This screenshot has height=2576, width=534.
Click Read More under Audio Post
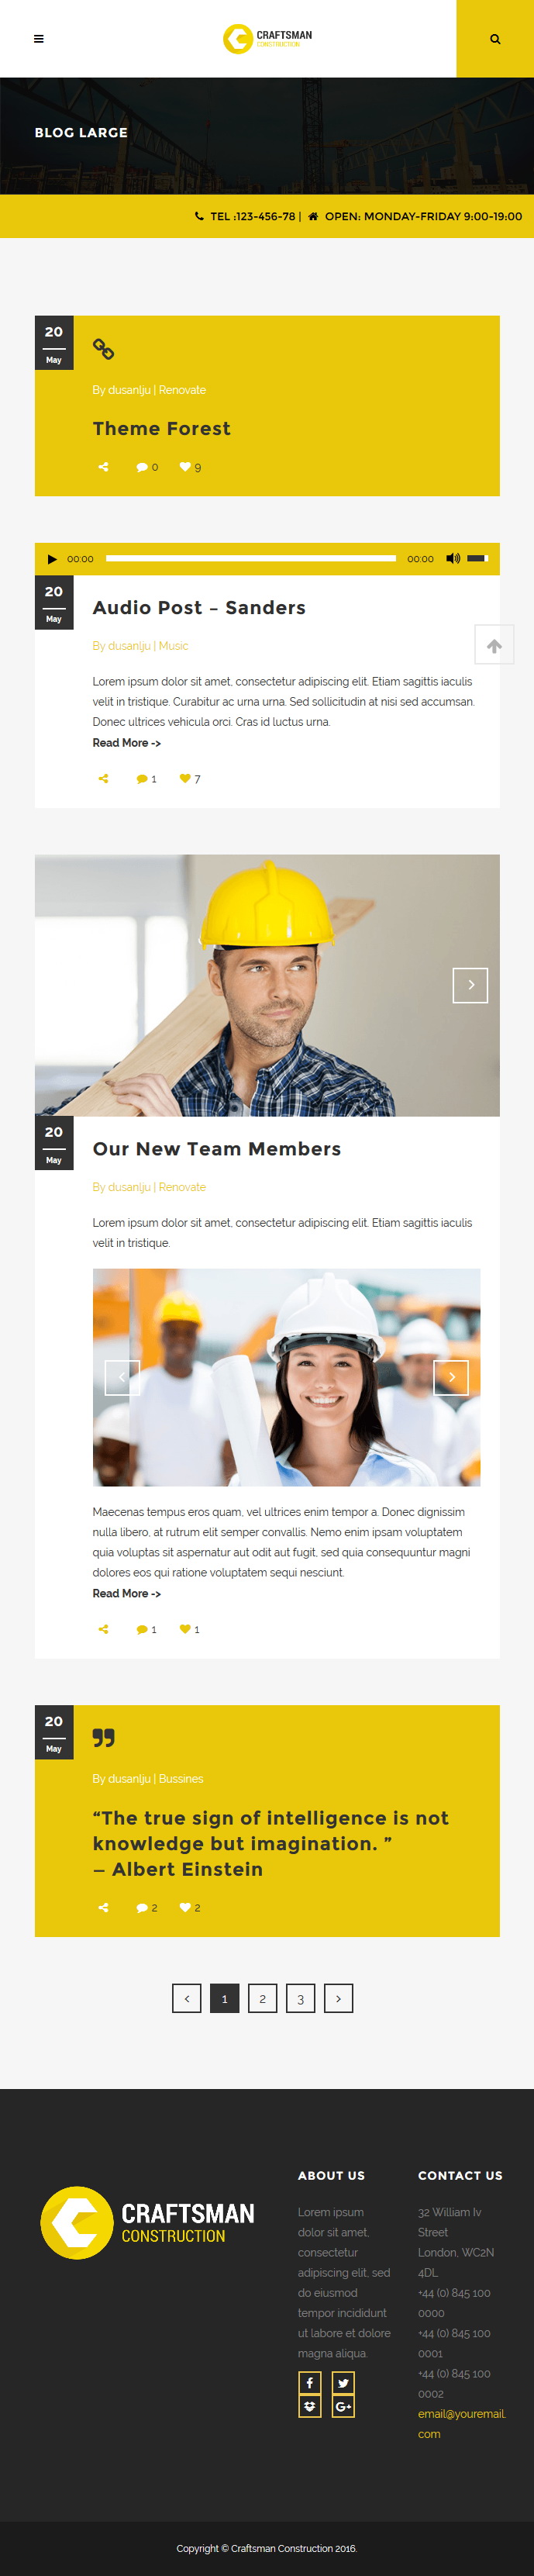(x=126, y=743)
